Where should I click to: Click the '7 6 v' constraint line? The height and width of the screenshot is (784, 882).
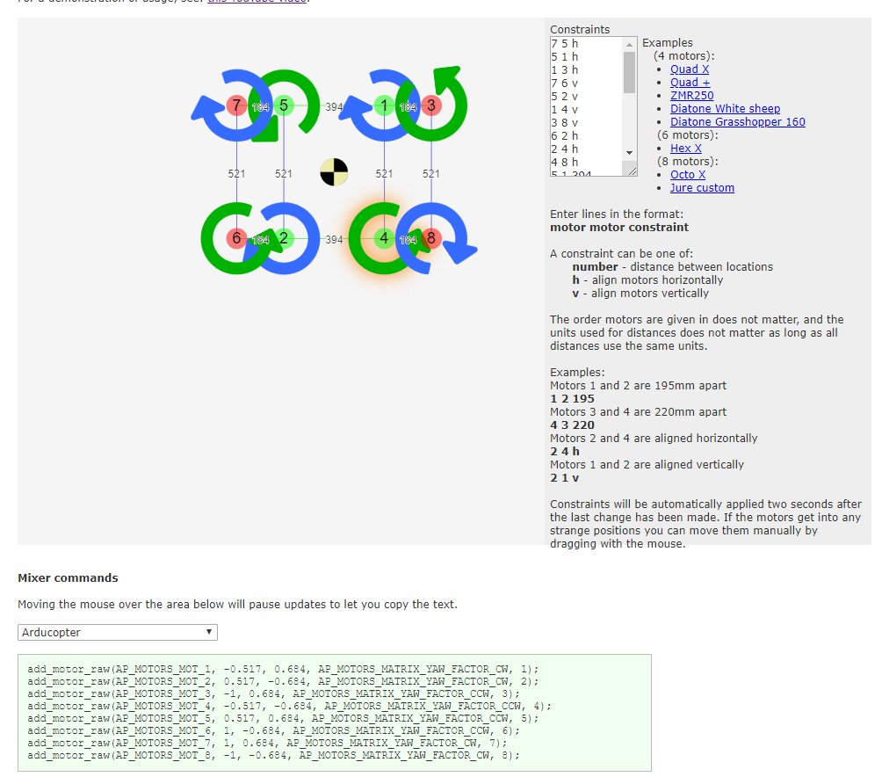click(565, 83)
